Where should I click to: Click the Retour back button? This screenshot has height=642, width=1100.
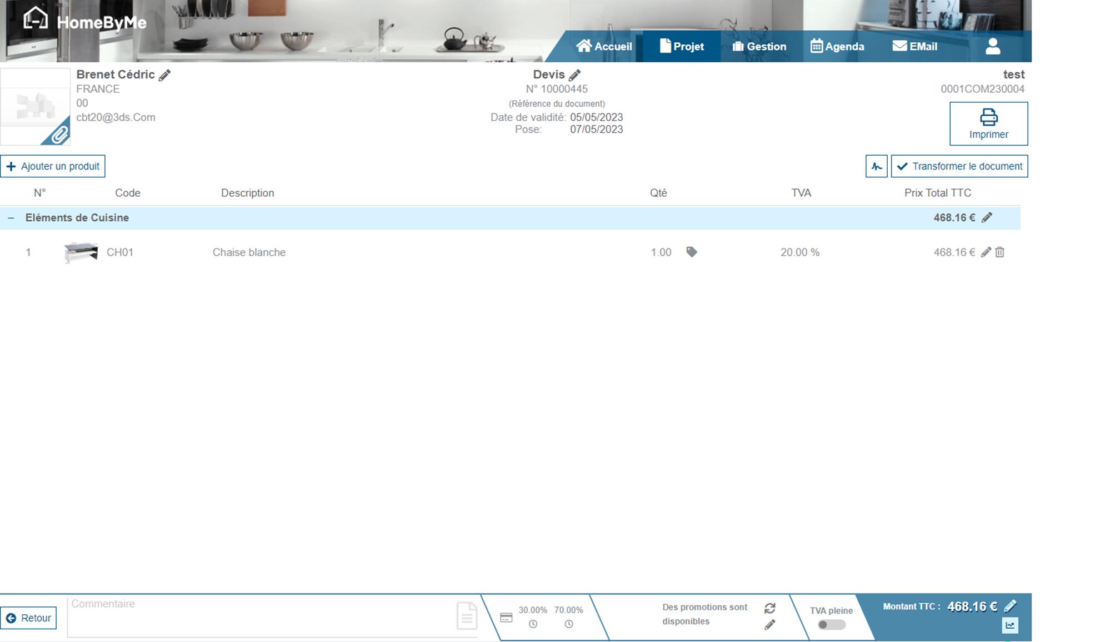pyautogui.click(x=28, y=618)
